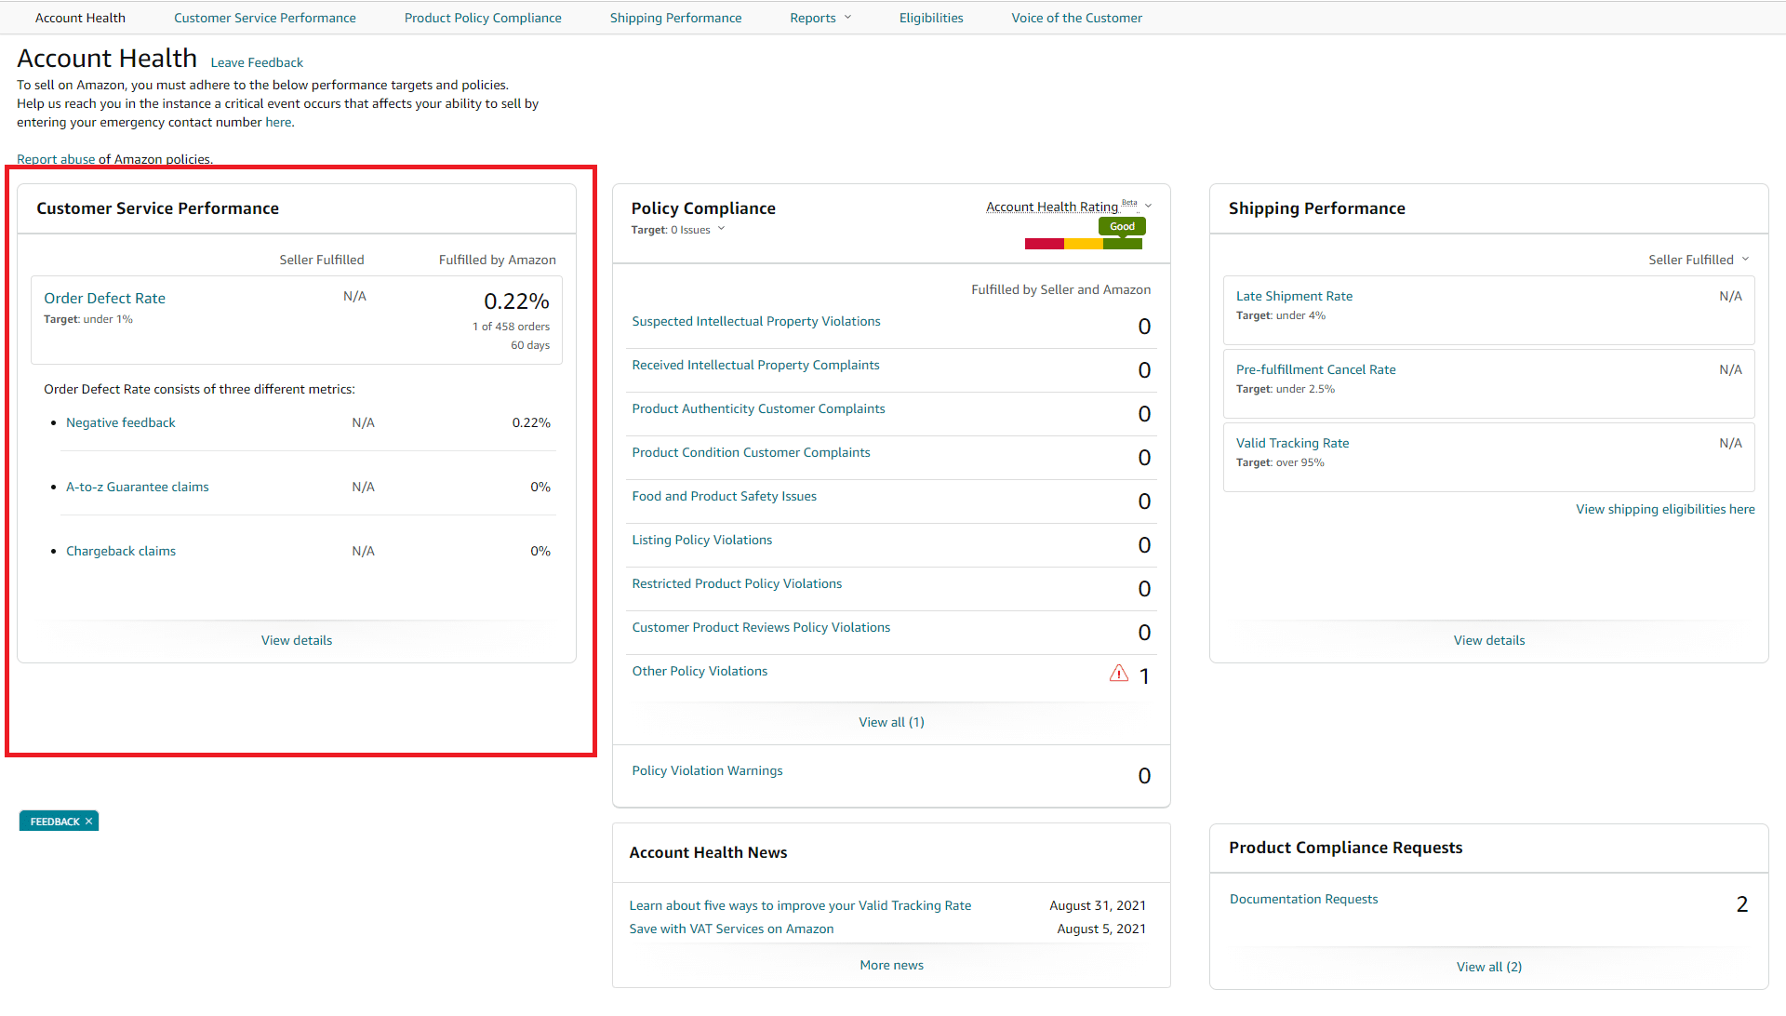Image resolution: width=1786 pixels, height=1016 pixels.
Task: Open the Report abuse link
Action: pos(56,158)
